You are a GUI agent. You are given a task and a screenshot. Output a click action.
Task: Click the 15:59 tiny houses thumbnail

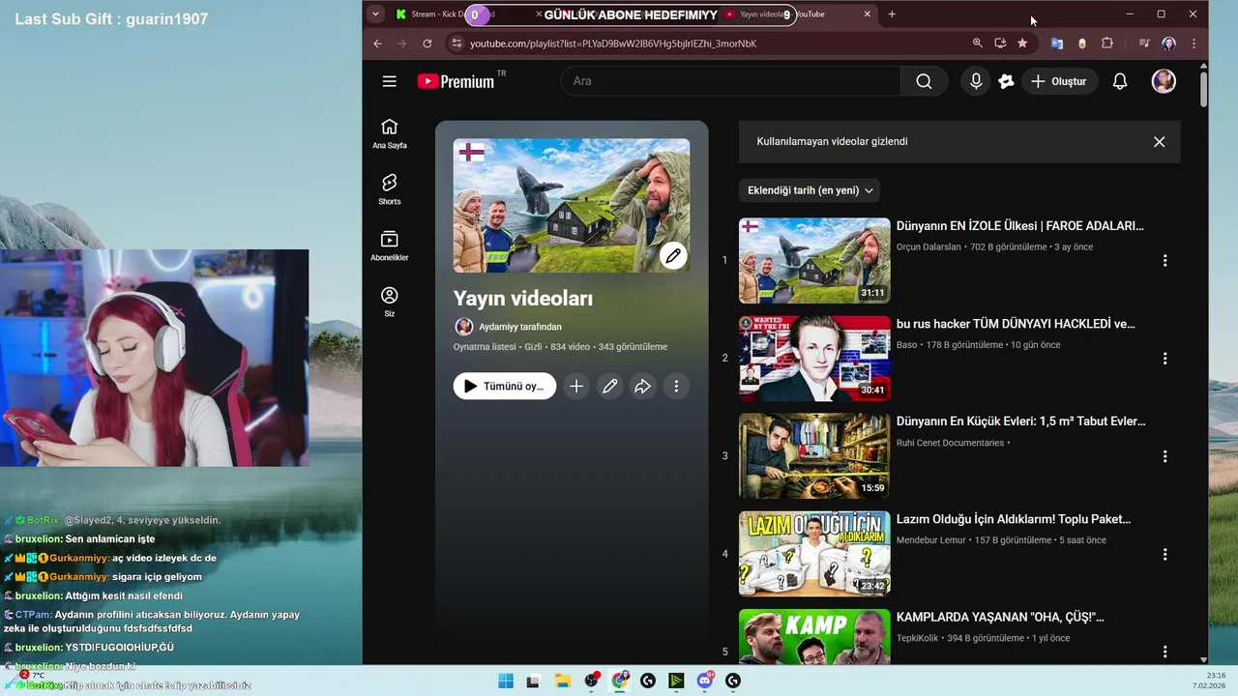click(x=814, y=456)
